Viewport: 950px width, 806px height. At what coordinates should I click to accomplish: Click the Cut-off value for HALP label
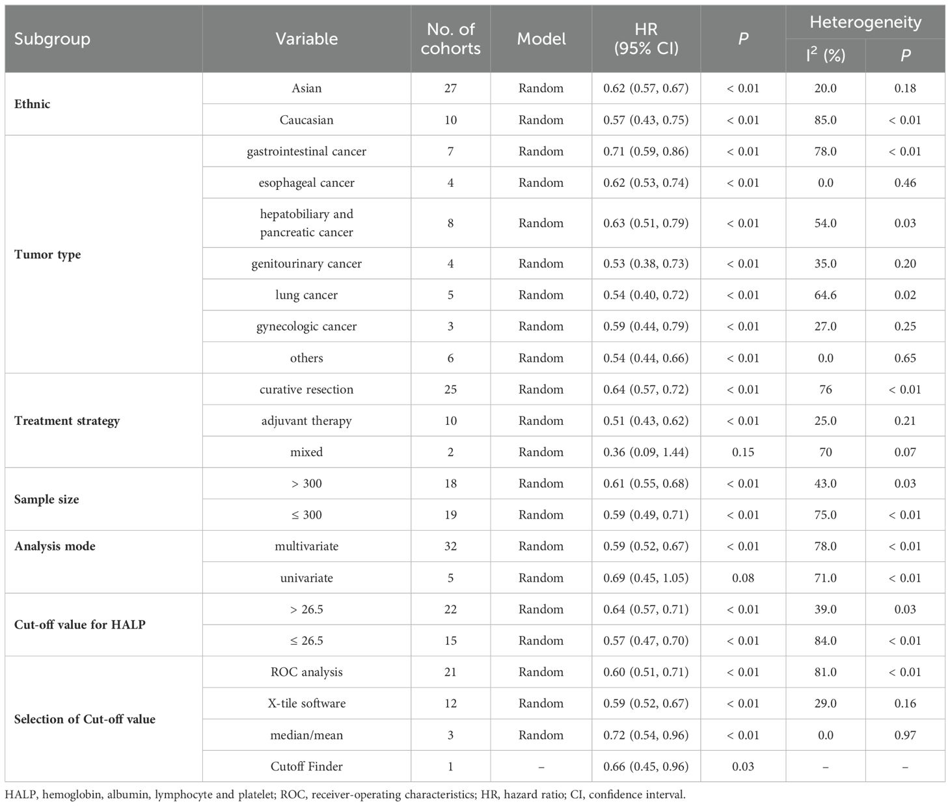point(80,625)
